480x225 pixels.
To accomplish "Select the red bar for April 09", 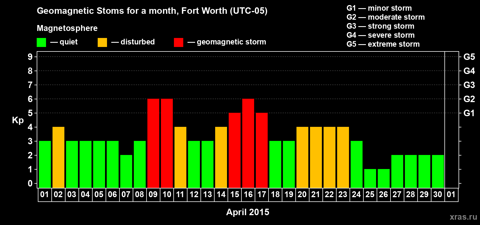I will click(x=153, y=143).
